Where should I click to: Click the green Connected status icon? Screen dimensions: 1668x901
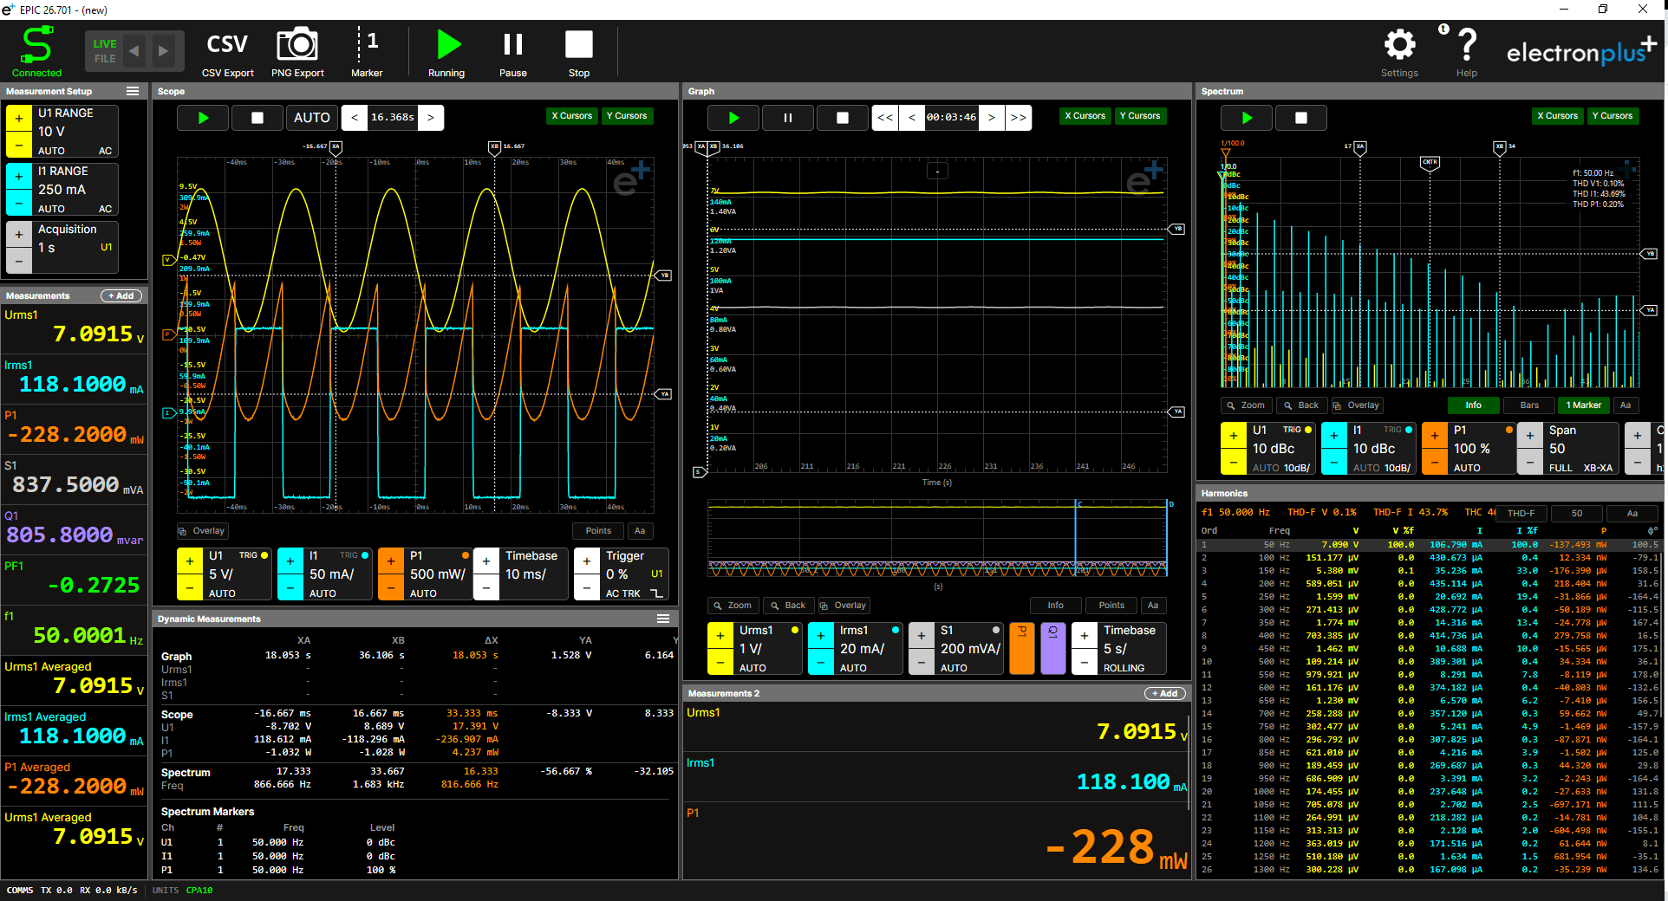click(x=37, y=45)
